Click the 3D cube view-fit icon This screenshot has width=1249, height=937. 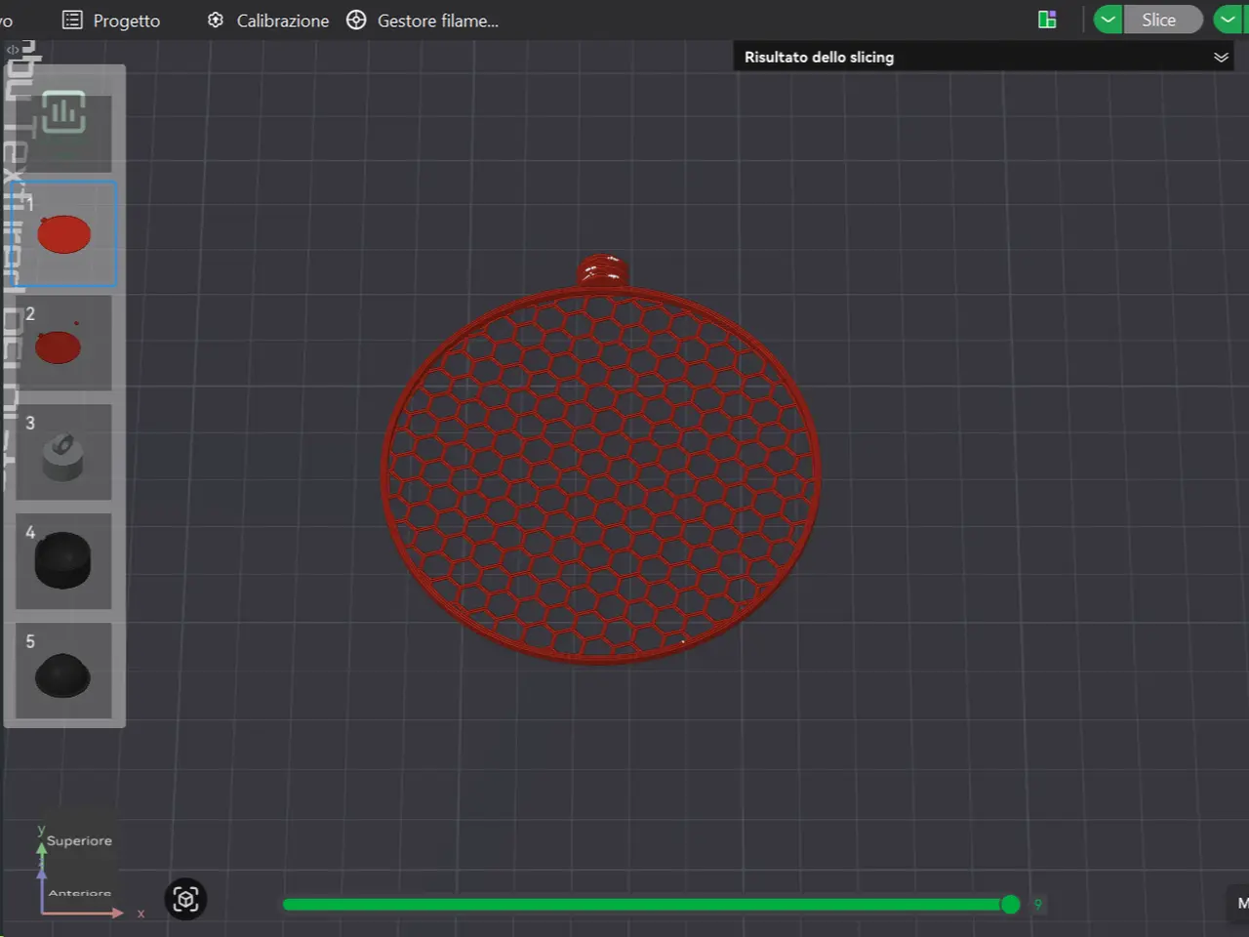[185, 899]
